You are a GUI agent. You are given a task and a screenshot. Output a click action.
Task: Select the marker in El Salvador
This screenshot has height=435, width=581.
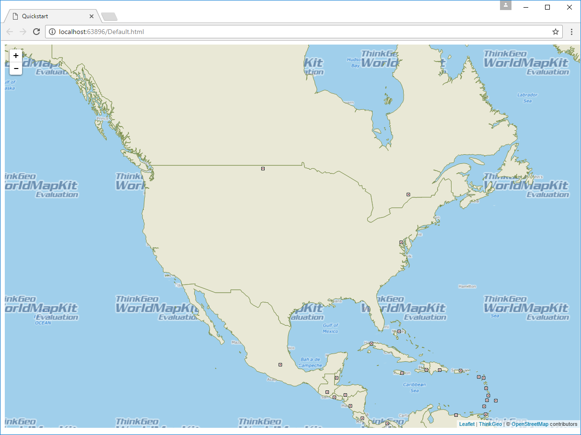(334, 397)
